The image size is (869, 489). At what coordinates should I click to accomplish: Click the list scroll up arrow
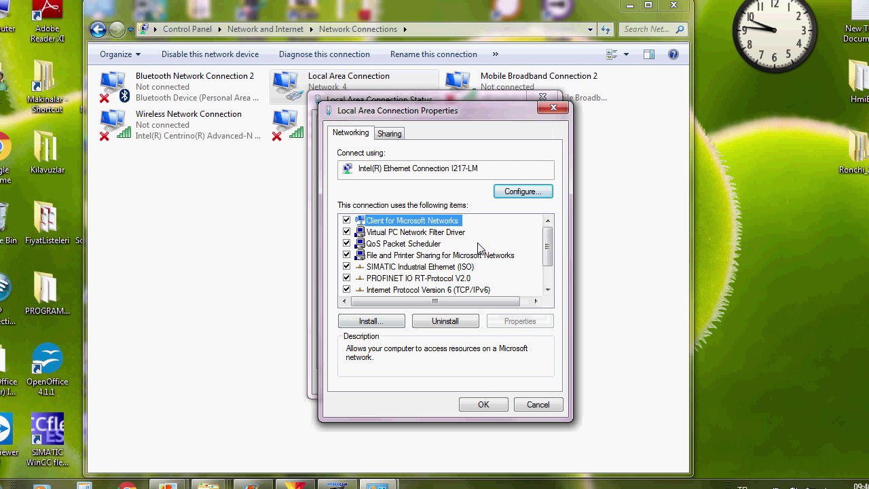[548, 221]
